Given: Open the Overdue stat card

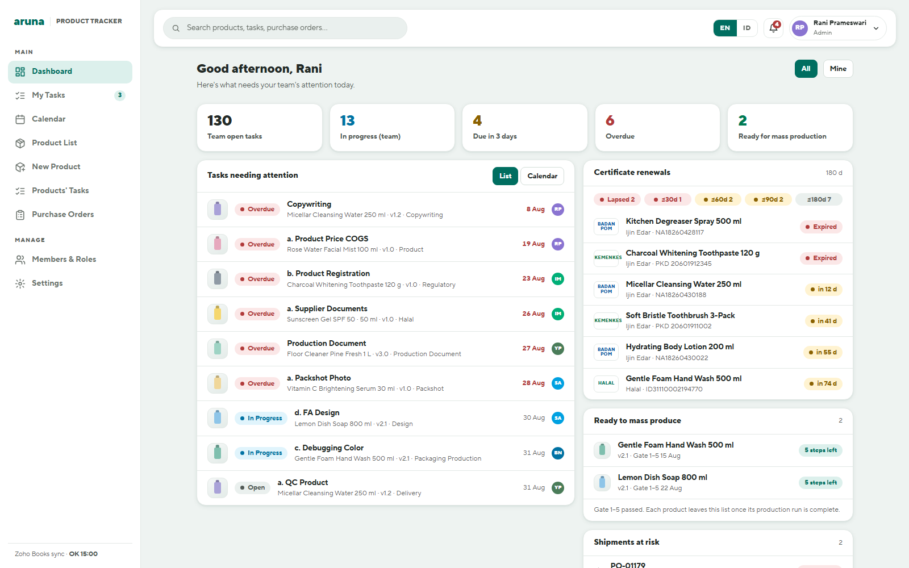Looking at the screenshot, I should tap(657, 128).
